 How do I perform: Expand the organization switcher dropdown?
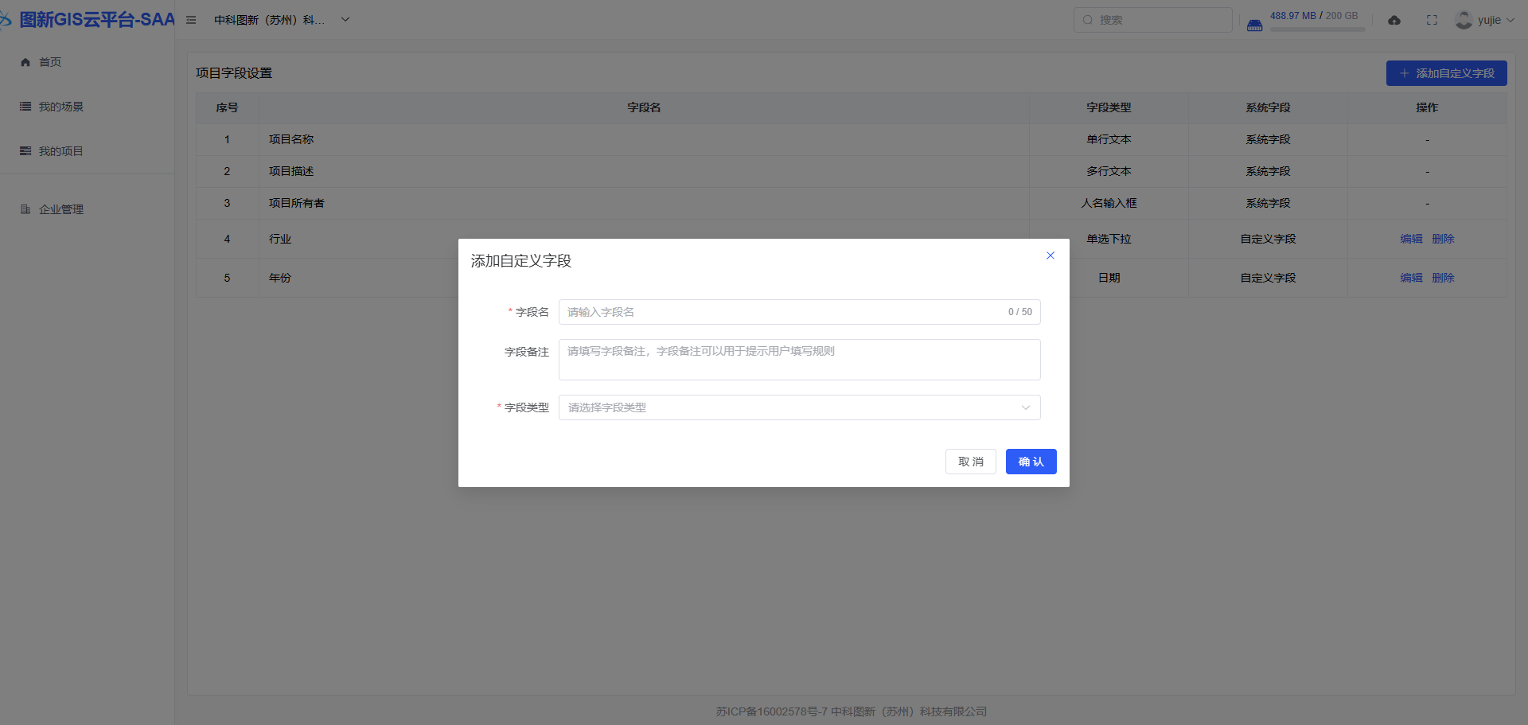point(345,20)
